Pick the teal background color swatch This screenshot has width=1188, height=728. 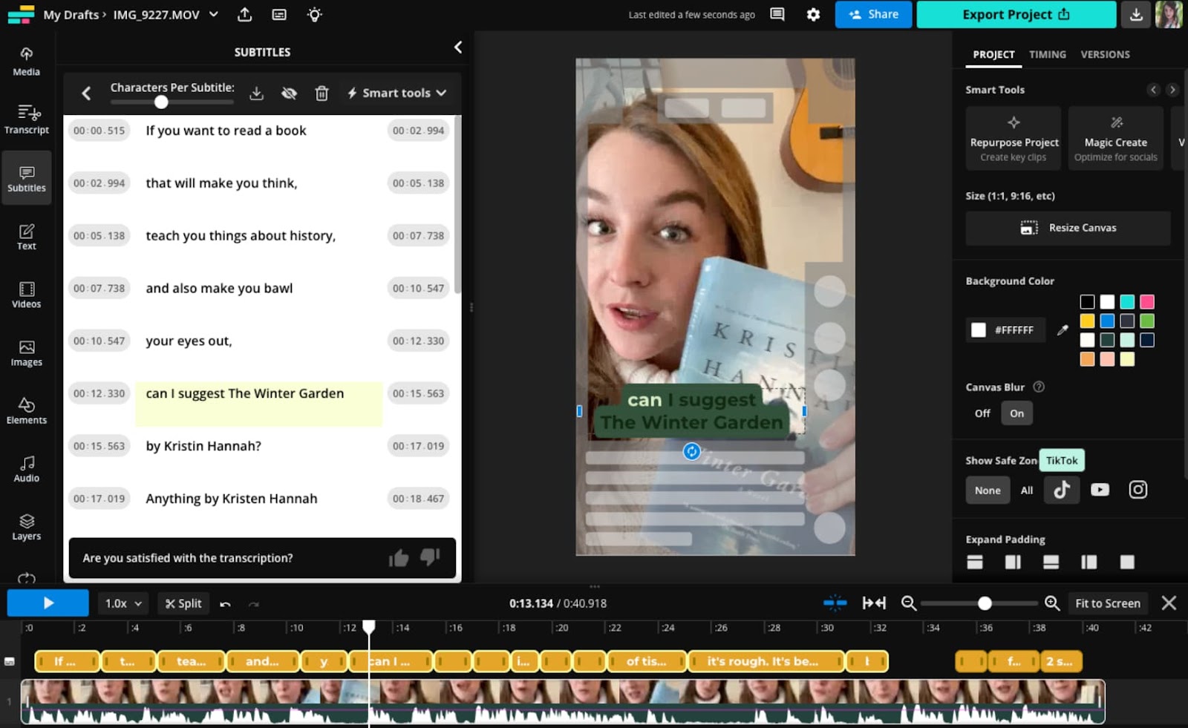click(1127, 302)
